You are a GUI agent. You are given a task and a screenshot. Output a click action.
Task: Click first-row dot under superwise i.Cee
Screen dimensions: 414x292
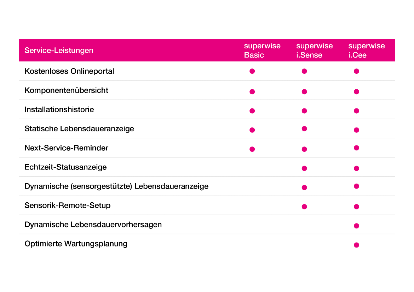(x=356, y=71)
